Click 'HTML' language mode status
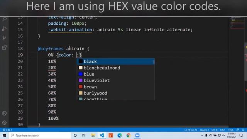Image resolution: width=247 pixels, height=139 pixels. pos(231,130)
